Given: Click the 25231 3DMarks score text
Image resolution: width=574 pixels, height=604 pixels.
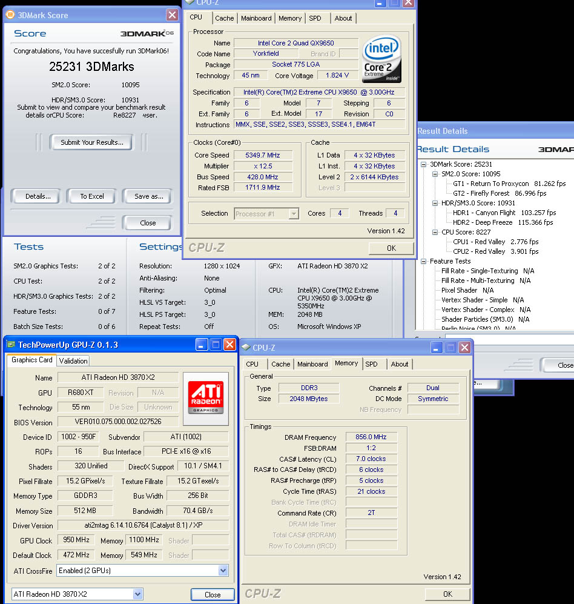Looking at the screenshot, I should coord(91,67).
